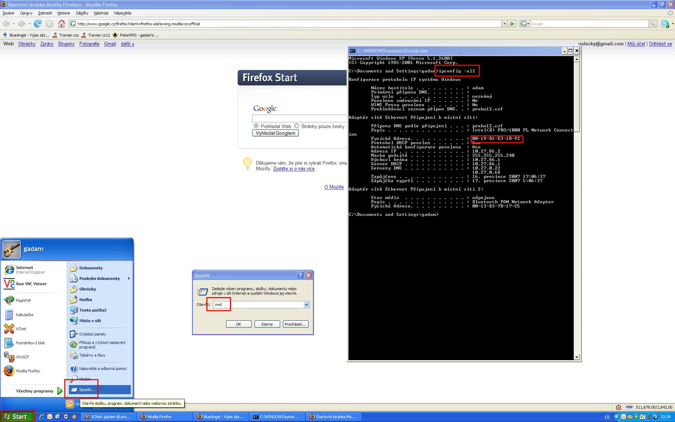Image resolution: width=675 pixels, height=422 pixels.
Task: Click Internet Explorer quick launch icon in taskbar
Action: pos(42,417)
